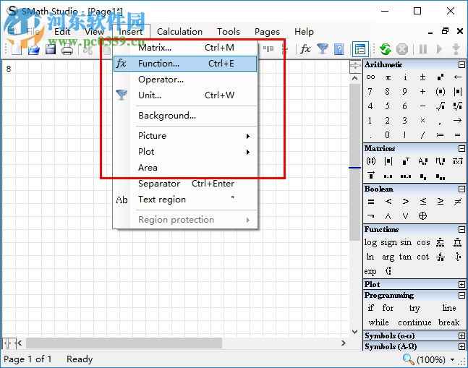This screenshot has height=368, width=468.
Task: Click the Save floppy disk toolbar icon
Action: pyautogui.click(x=51, y=49)
